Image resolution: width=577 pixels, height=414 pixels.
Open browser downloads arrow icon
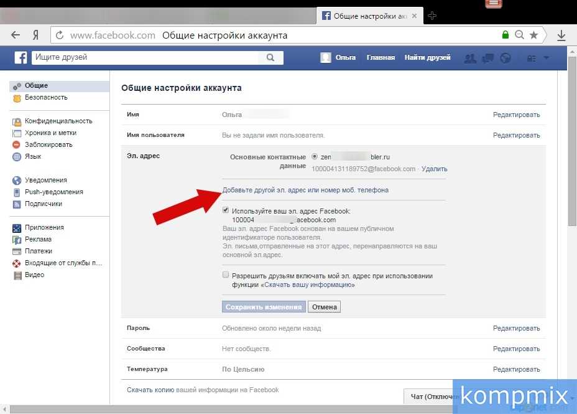(561, 35)
